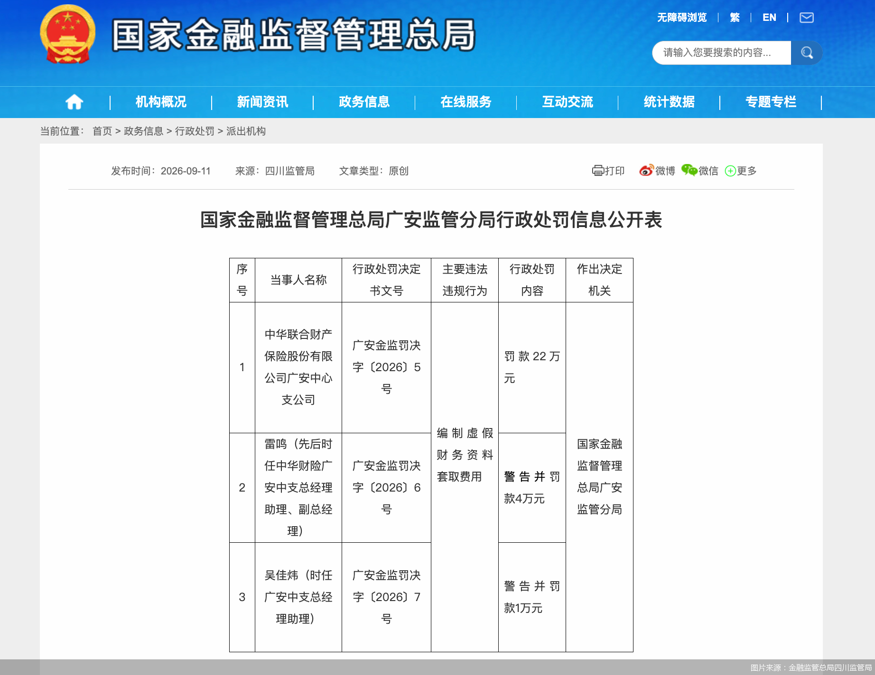
Task: Click the site title 国家金融监督管理总局
Action: (x=294, y=35)
